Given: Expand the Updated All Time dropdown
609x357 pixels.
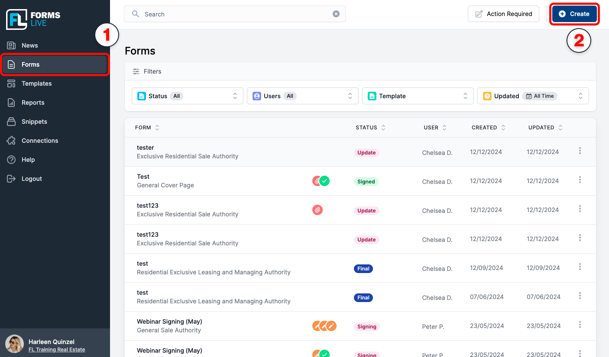Looking at the screenshot, I should coord(533,96).
